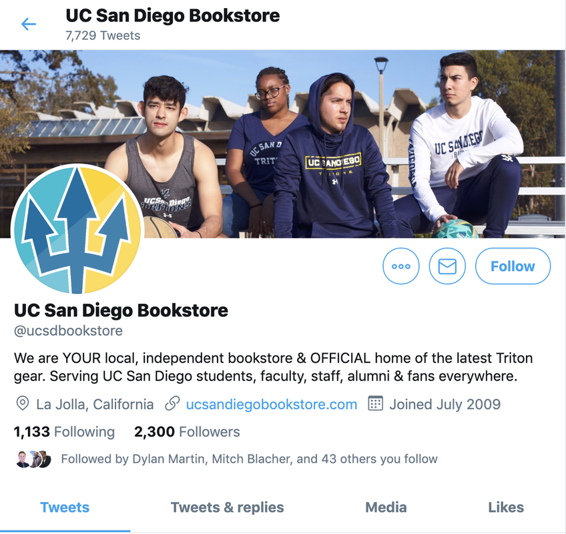Select the Tweets tab

click(65, 507)
